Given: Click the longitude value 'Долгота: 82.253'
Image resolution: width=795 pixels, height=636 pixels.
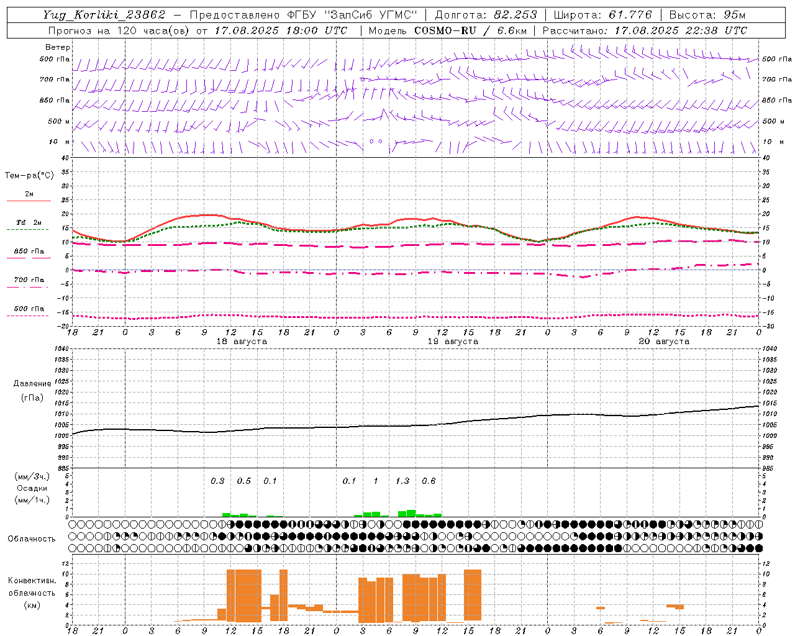Looking at the screenshot, I should pyautogui.click(x=486, y=15).
